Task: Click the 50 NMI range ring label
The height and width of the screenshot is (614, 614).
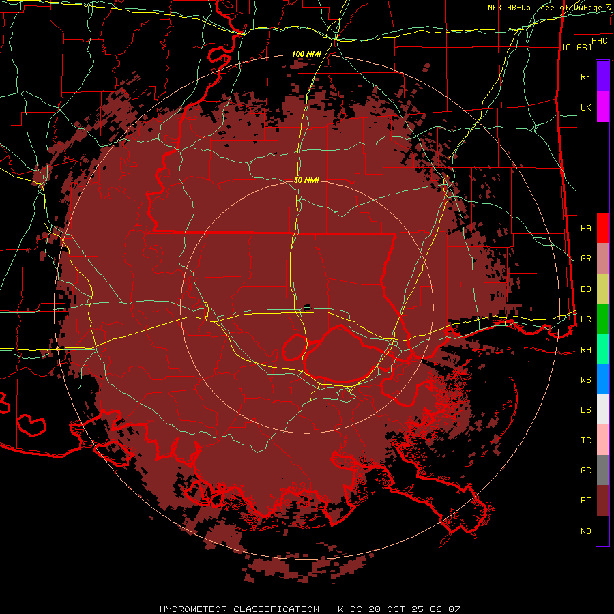Action: (306, 180)
